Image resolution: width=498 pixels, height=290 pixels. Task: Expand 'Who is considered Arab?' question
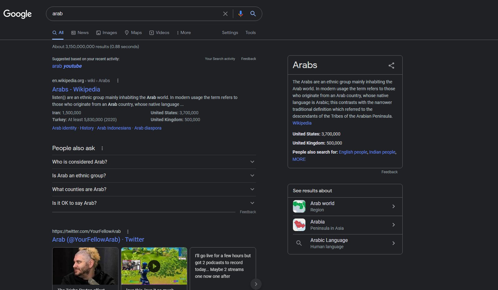[154, 162]
